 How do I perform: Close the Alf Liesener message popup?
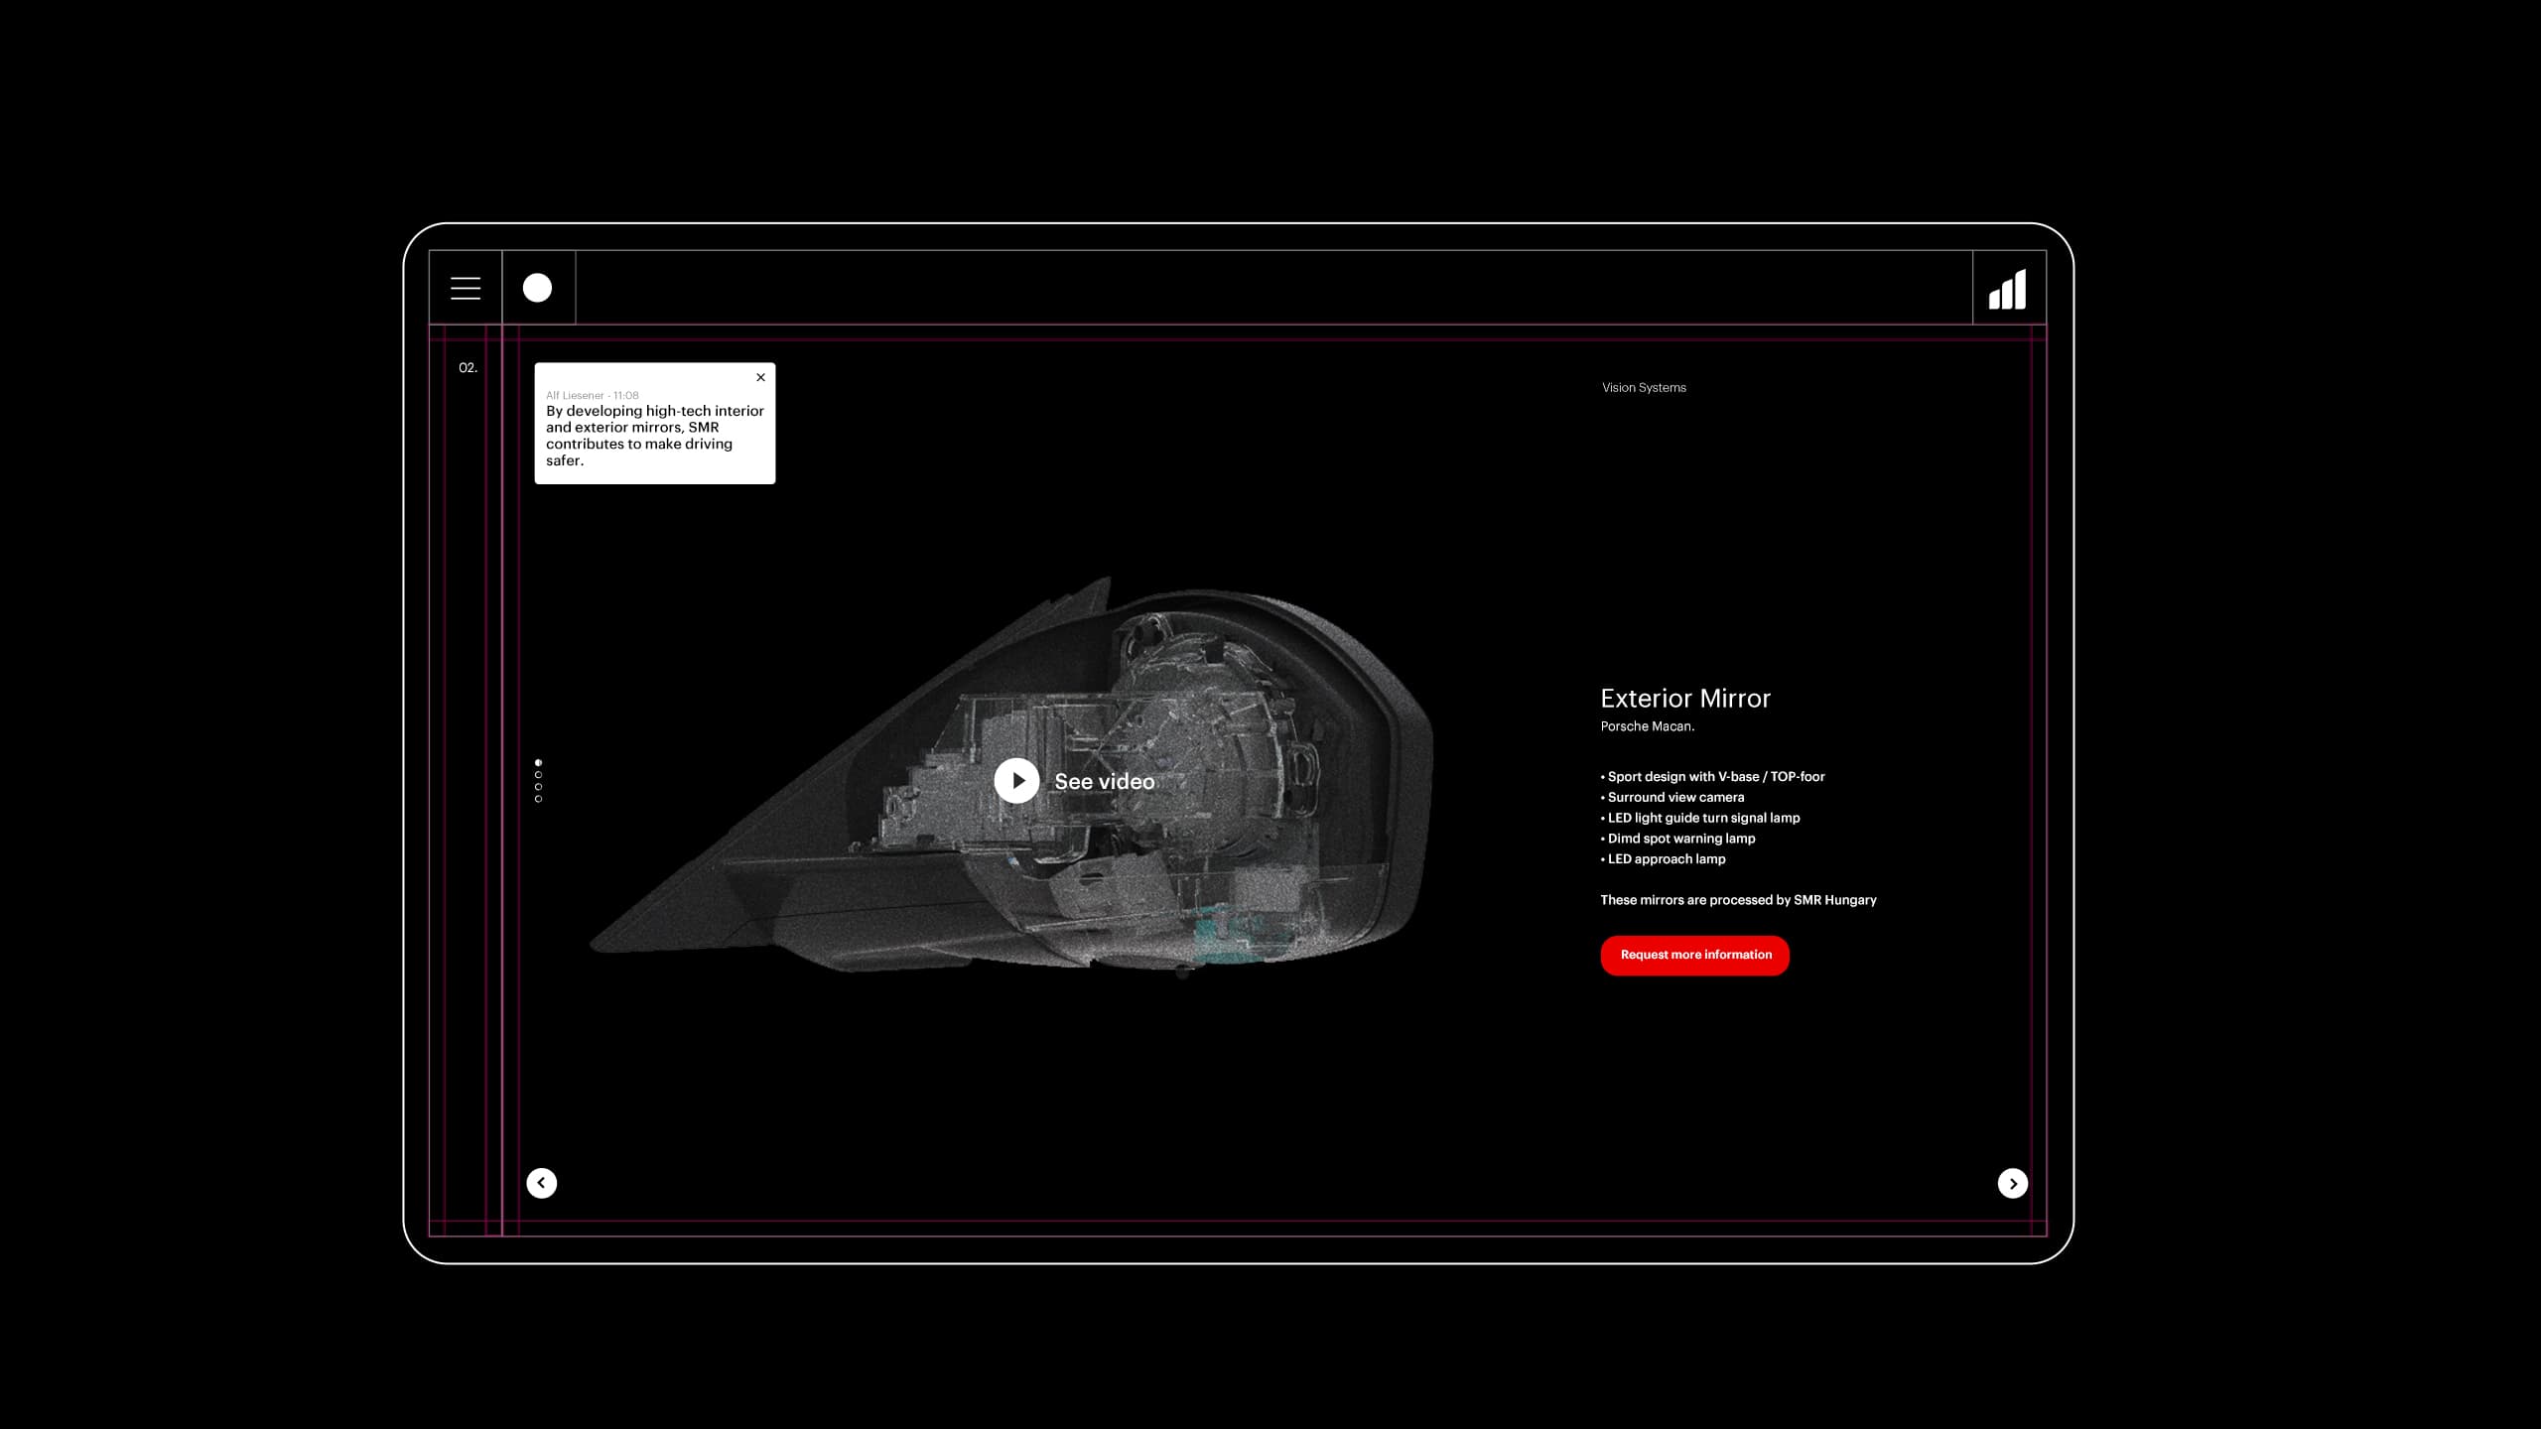pos(760,377)
